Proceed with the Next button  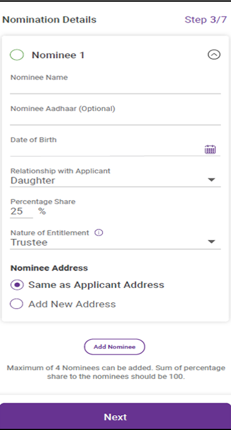(115, 416)
